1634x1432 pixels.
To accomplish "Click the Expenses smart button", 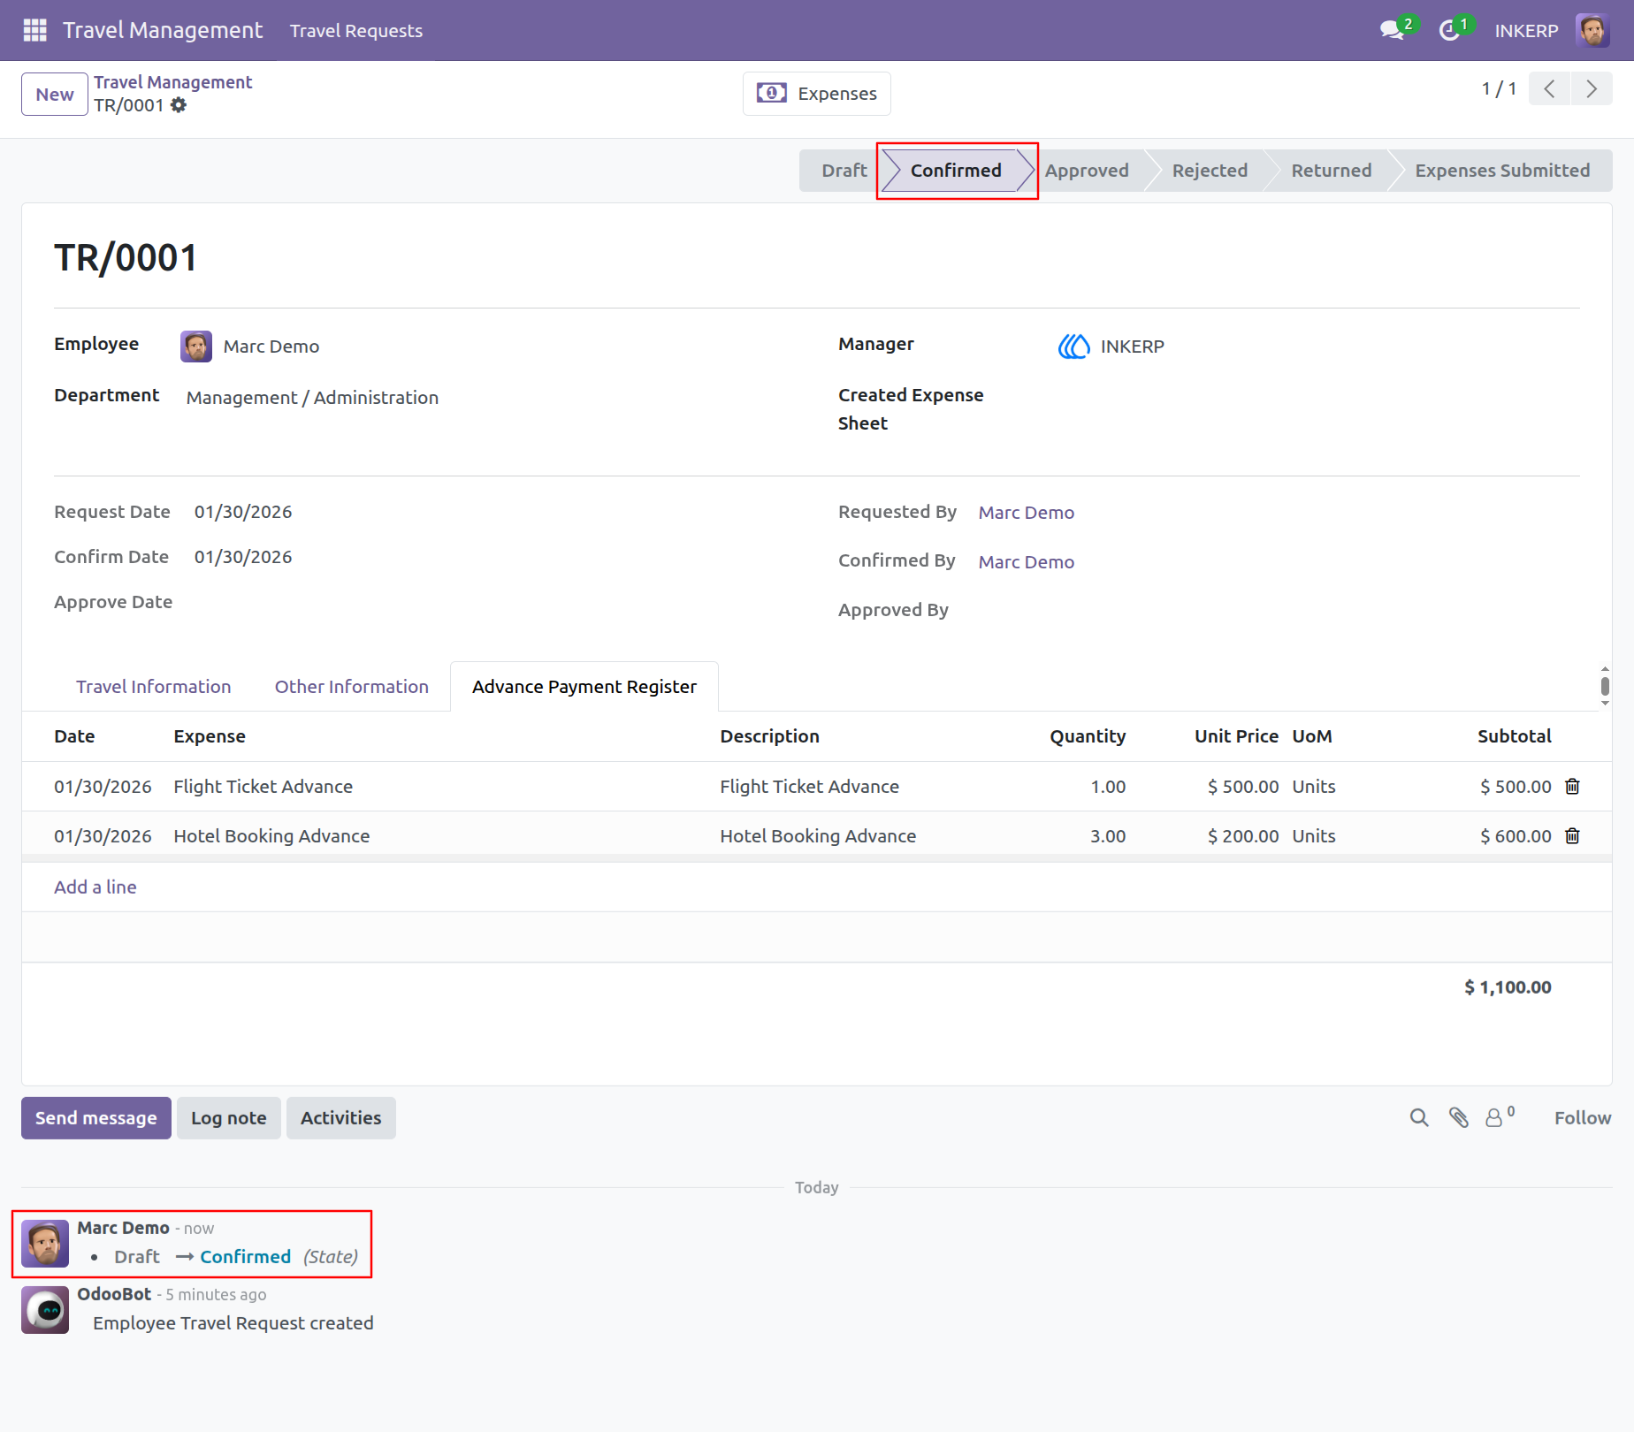I will click(x=816, y=94).
